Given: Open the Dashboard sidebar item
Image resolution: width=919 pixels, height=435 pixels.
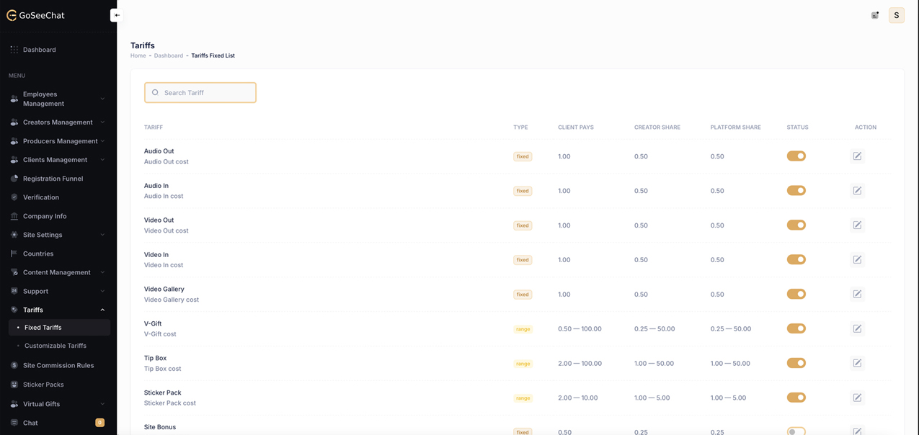Looking at the screenshot, I should coord(58,50).
